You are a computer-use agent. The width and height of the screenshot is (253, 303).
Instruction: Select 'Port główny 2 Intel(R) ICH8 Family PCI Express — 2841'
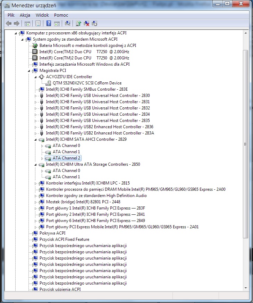95,214
